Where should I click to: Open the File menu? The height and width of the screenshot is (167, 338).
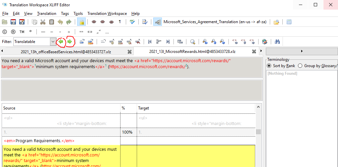5,14
